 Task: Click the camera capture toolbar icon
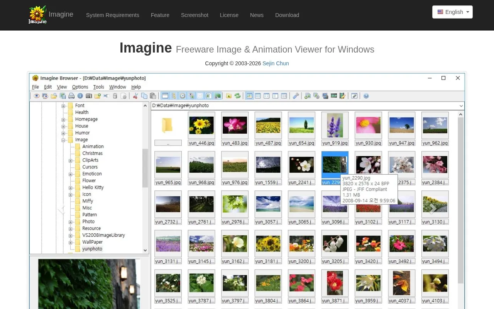pyautogui.click(x=89, y=96)
